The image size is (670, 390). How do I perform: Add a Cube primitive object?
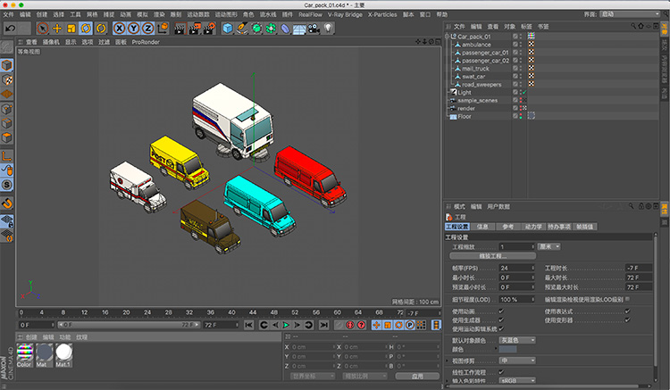(x=228, y=29)
